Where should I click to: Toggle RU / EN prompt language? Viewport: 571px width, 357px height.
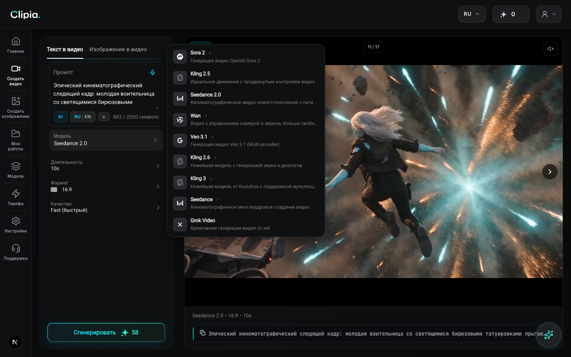pyautogui.click(x=83, y=117)
